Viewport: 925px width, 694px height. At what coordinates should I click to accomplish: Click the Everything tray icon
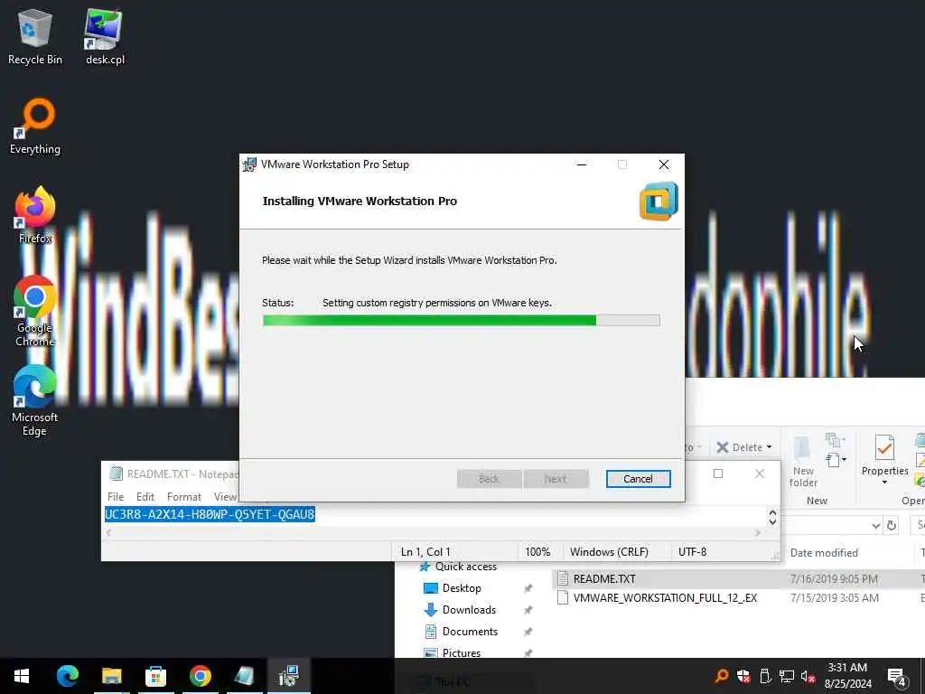click(x=721, y=676)
